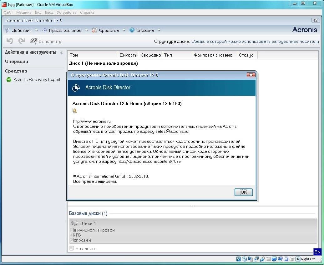
Task: Click VirtualBox shared folders status icon
Action: click(268, 259)
